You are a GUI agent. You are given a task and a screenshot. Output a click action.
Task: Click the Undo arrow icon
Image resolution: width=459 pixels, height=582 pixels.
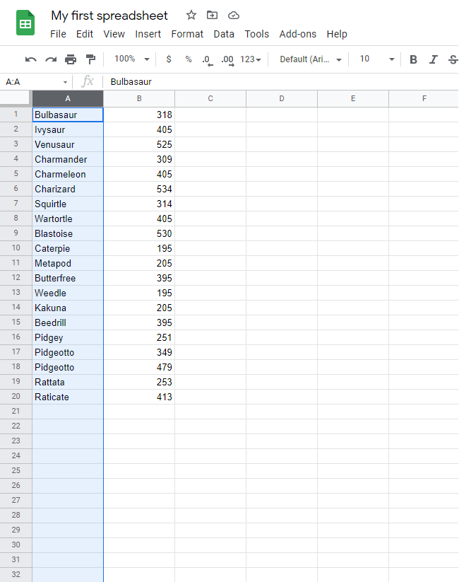pyautogui.click(x=30, y=59)
